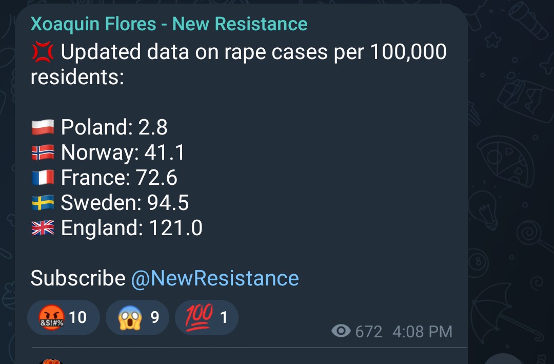
Task: Click the Sweden: 94.5 text line
Action: tap(125, 203)
